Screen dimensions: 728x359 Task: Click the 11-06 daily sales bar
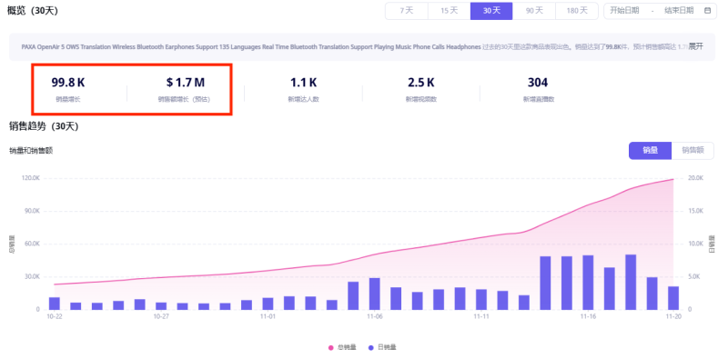(x=375, y=294)
